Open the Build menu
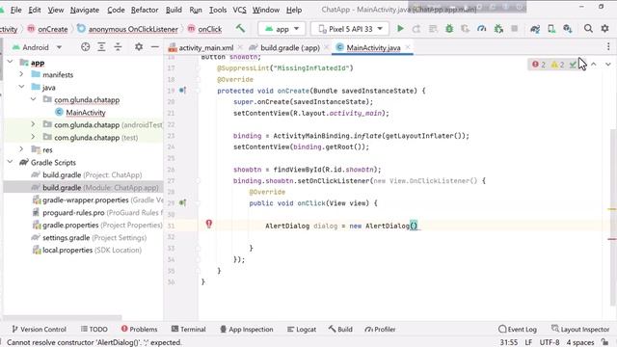The width and height of the screenshot is (617, 347). (174, 10)
